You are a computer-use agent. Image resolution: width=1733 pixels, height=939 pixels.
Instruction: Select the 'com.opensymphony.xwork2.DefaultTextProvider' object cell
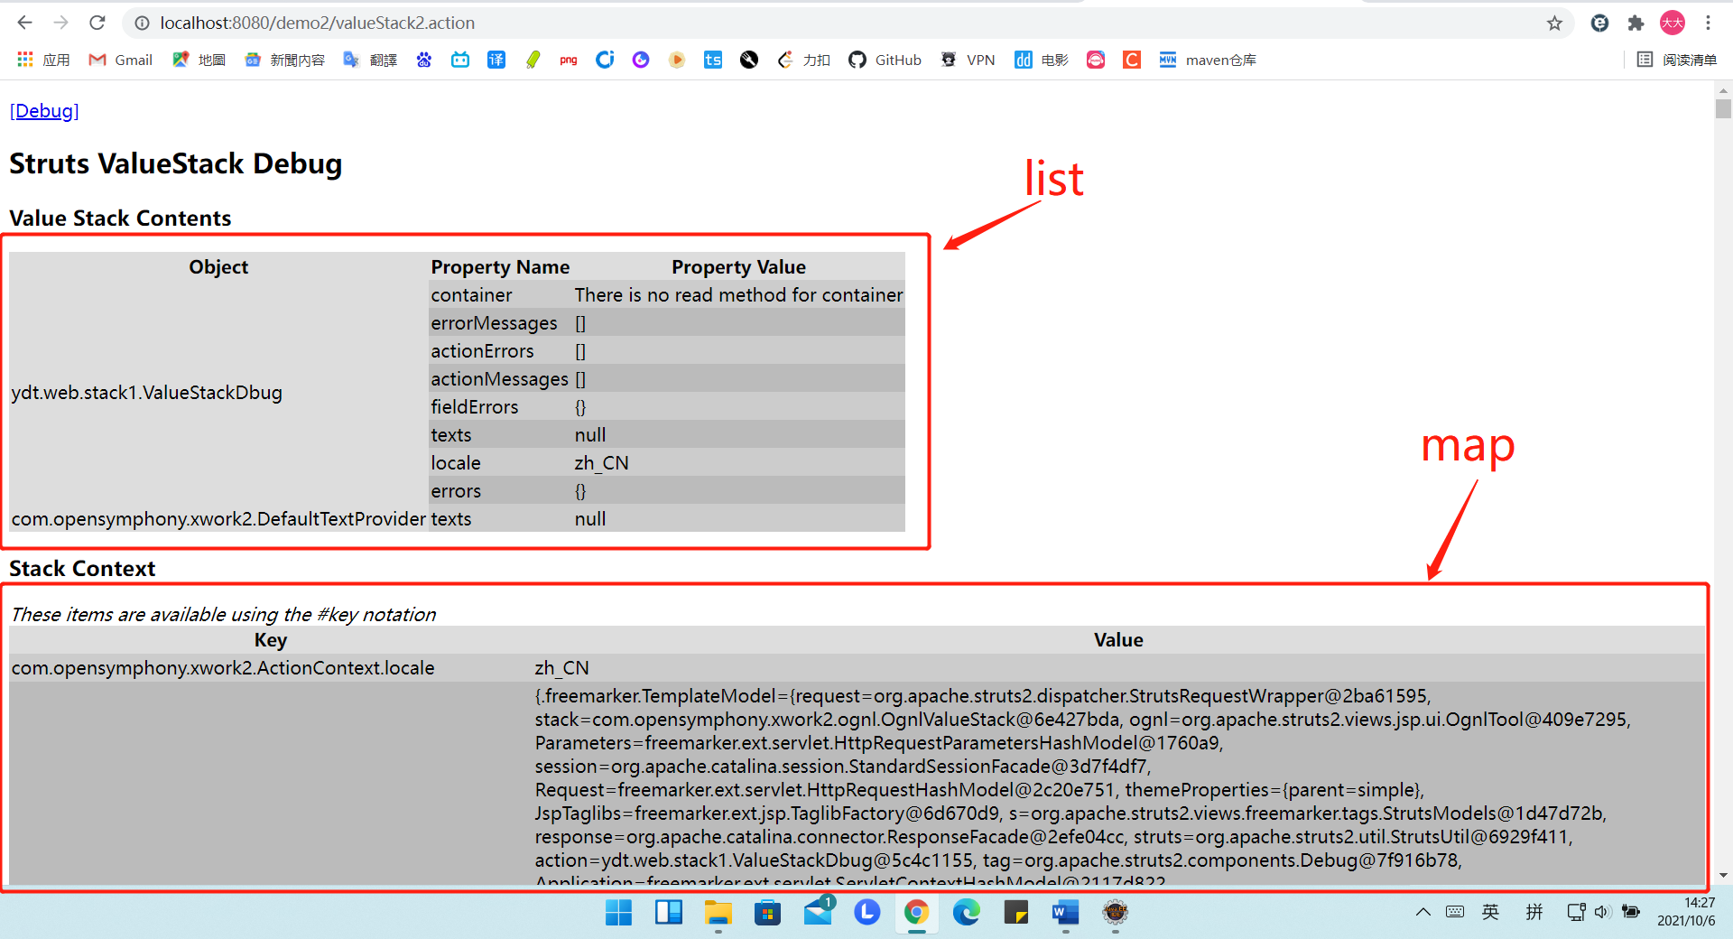[218, 519]
